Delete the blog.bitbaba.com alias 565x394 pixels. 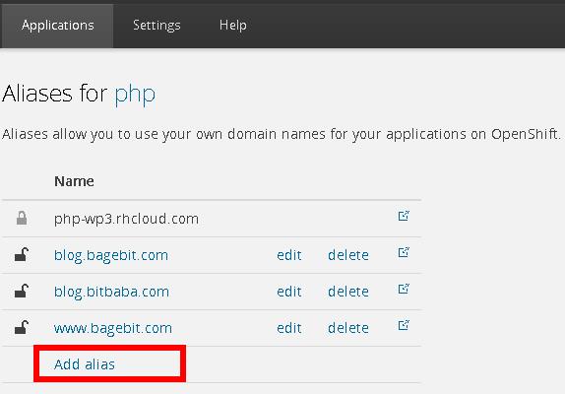[x=348, y=292]
